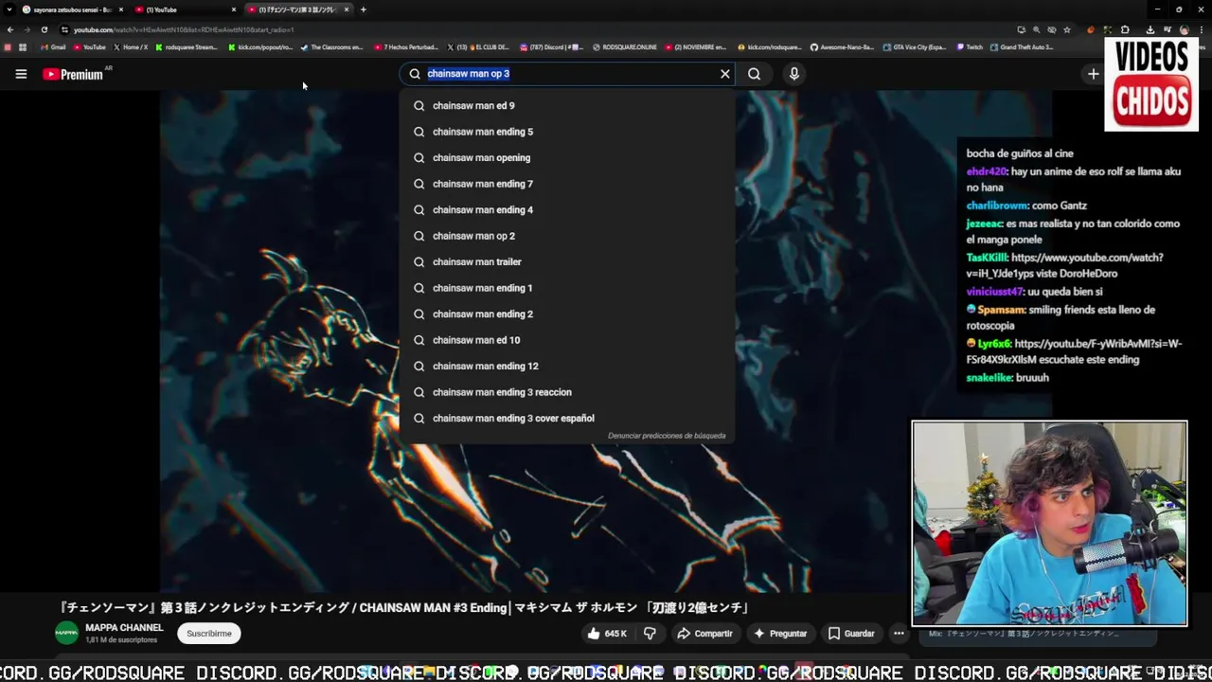The image size is (1212, 682).
Task: Close the '(1) YouTube' tab
Action: click(x=234, y=9)
